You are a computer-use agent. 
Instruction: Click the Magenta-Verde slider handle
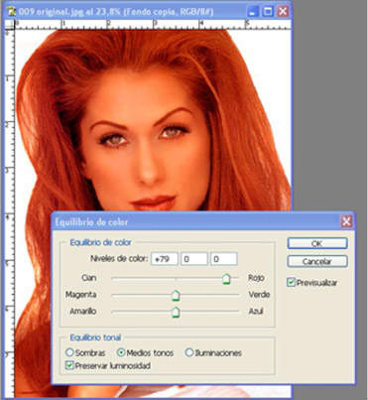pos(176,295)
